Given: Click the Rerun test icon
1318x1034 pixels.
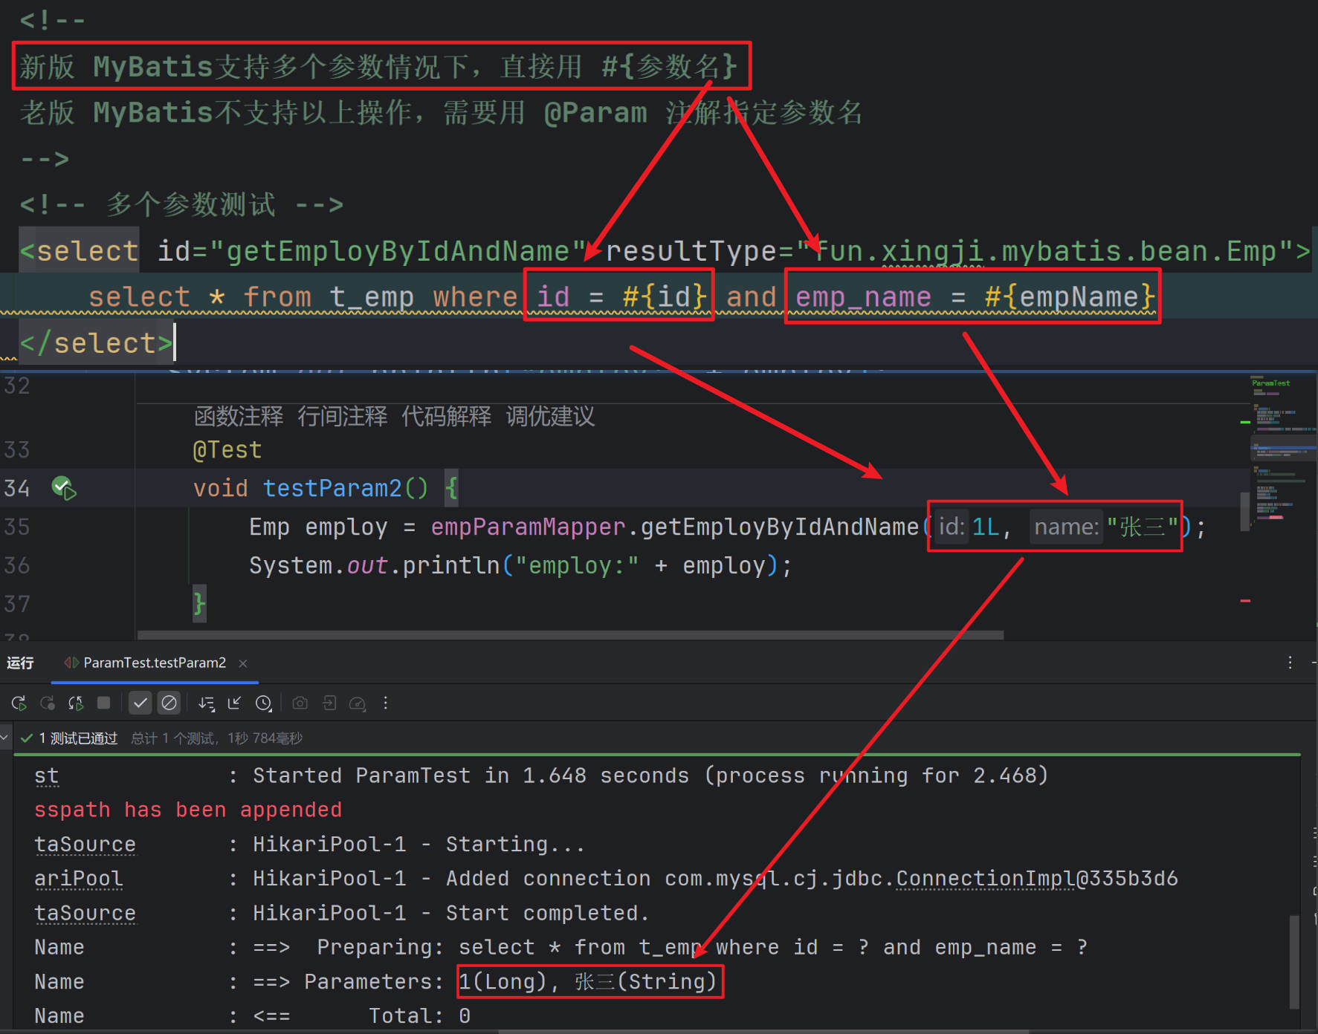Looking at the screenshot, I should tap(19, 703).
